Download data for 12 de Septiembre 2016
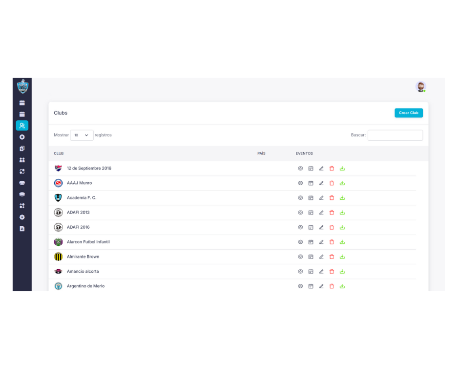The image size is (459, 386). pos(342,169)
